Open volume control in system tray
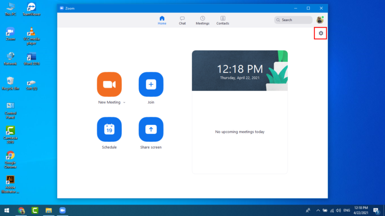 [x=338, y=210]
